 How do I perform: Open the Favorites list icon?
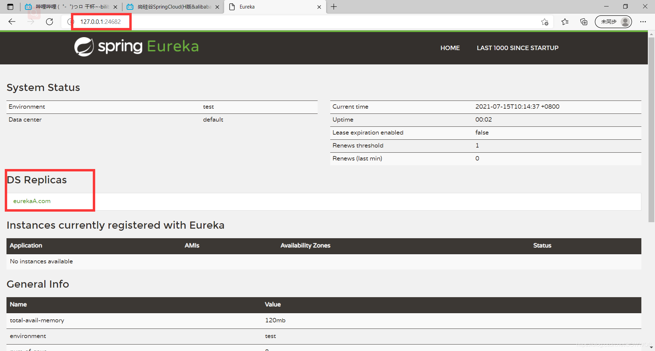[565, 22]
